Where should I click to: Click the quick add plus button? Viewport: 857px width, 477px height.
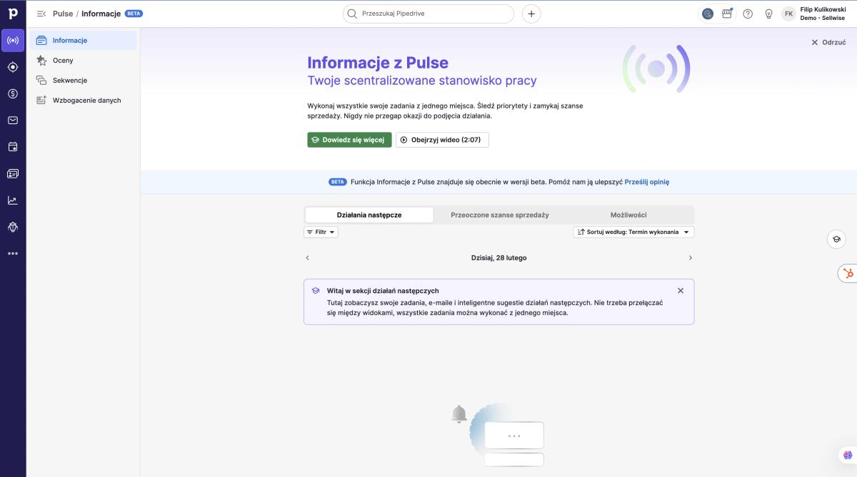tap(531, 14)
